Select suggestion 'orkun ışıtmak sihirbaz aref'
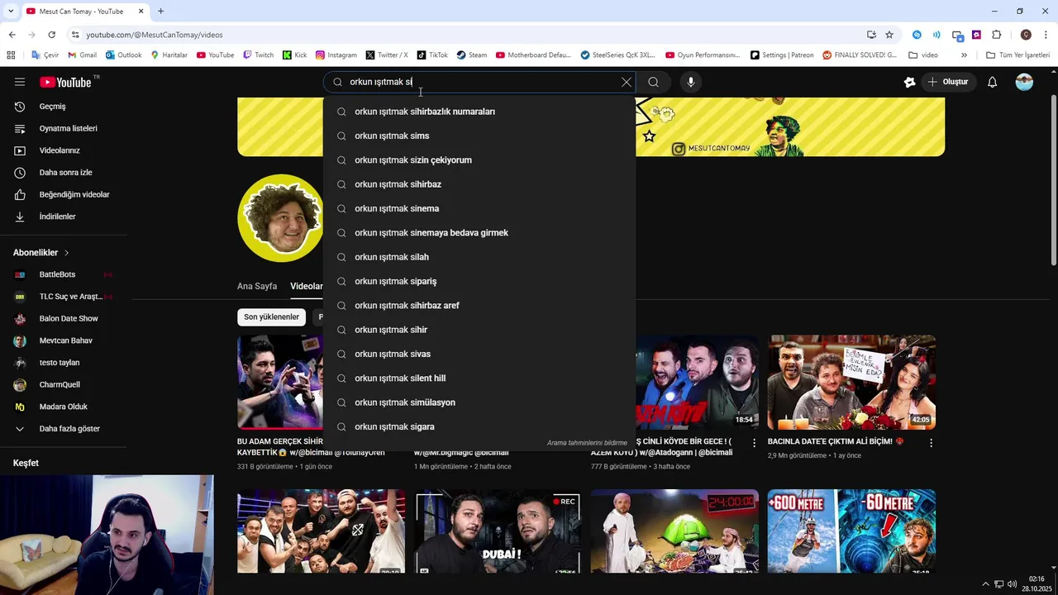Viewport: 1058px width, 595px height. pyautogui.click(x=479, y=306)
